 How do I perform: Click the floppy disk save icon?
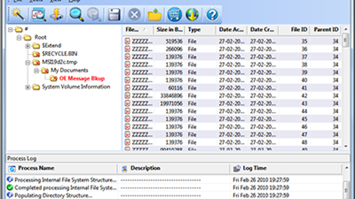point(114,14)
